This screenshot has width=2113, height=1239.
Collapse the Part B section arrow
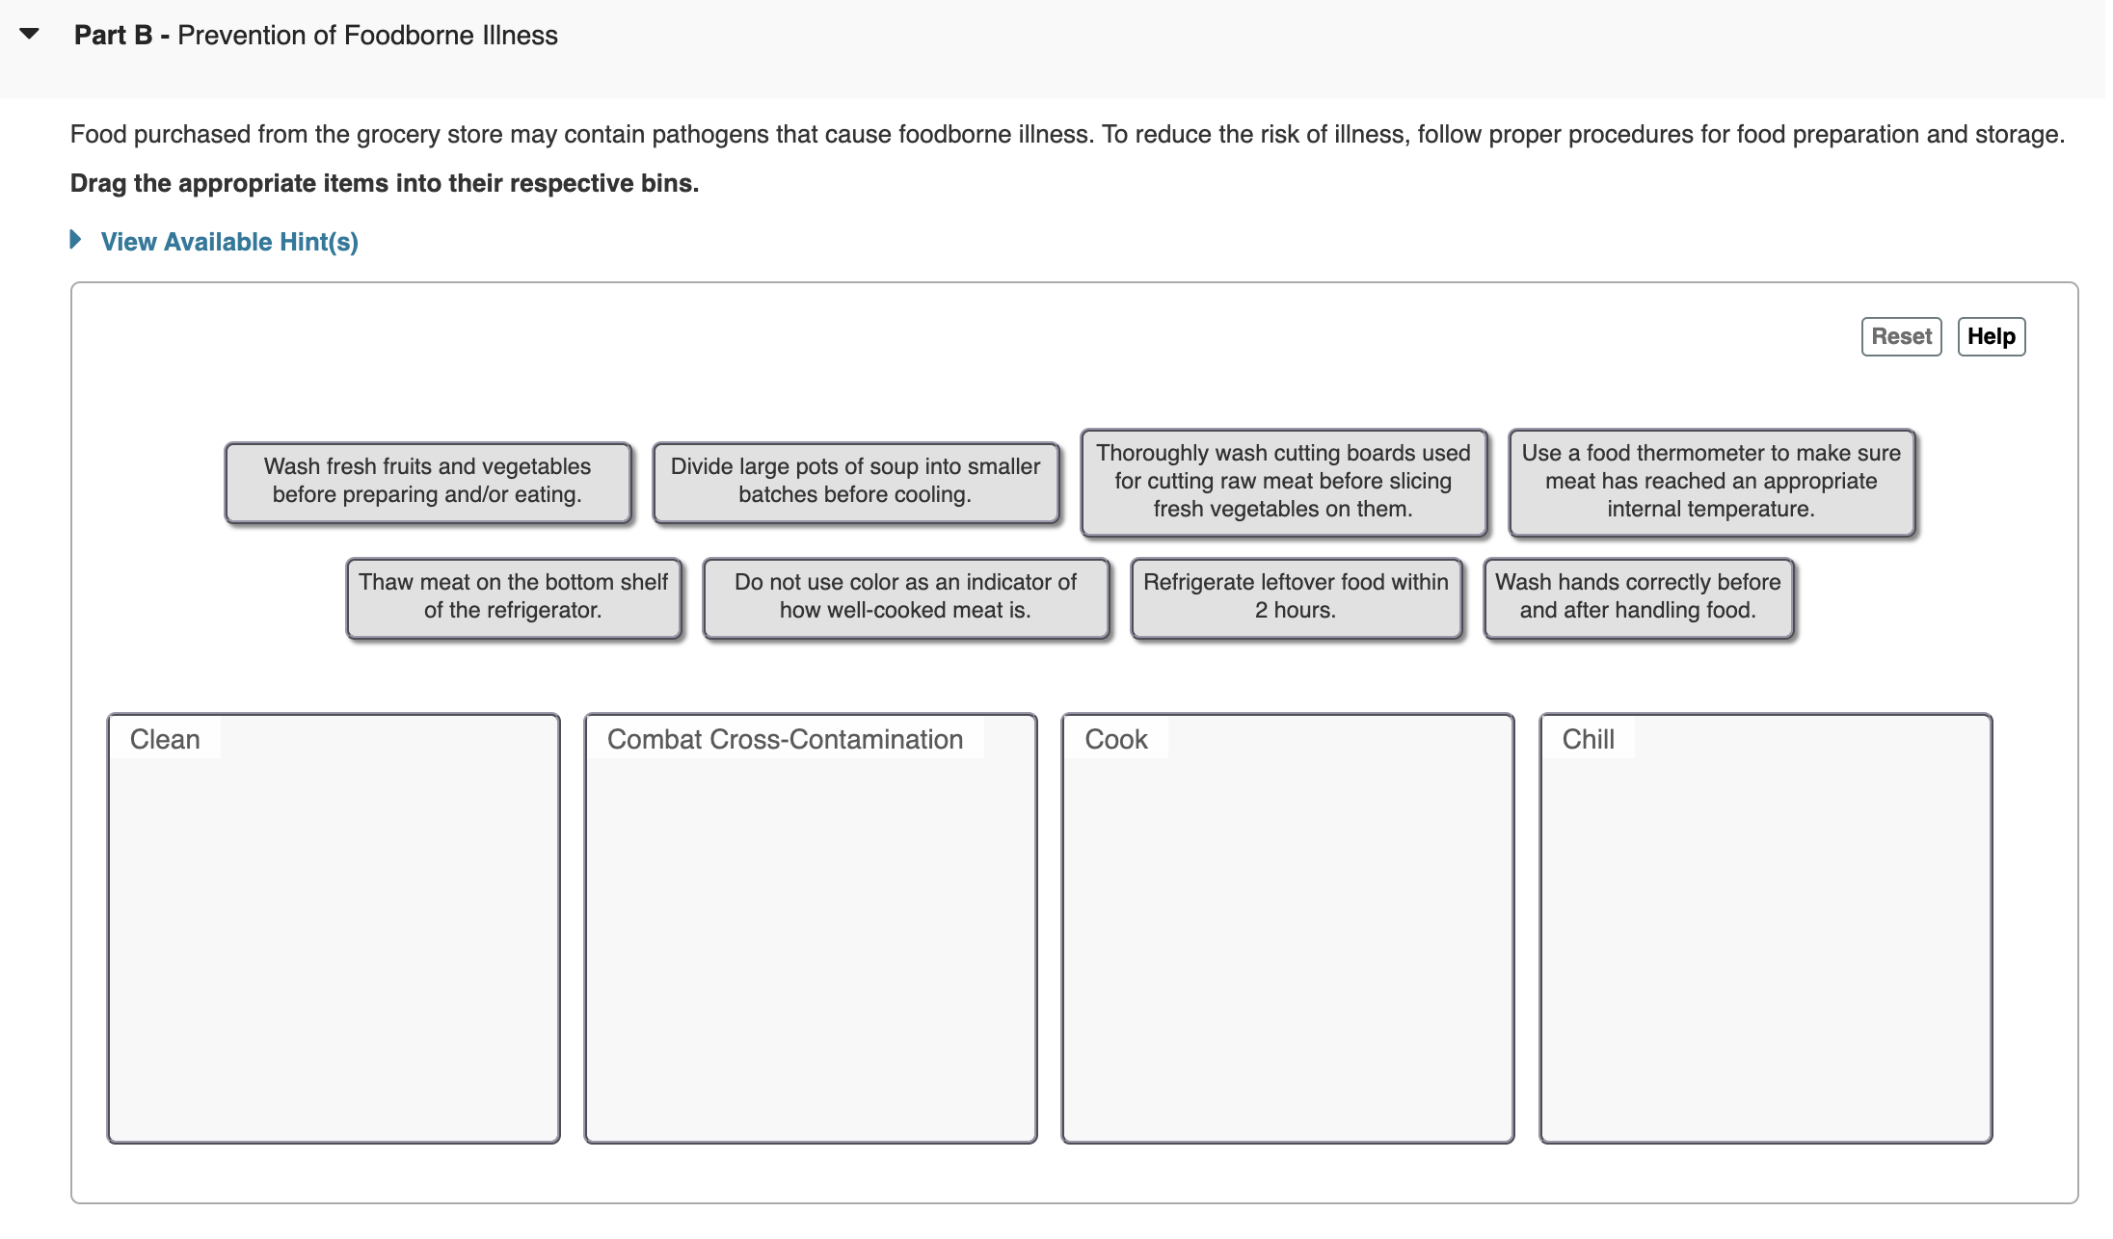29,35
